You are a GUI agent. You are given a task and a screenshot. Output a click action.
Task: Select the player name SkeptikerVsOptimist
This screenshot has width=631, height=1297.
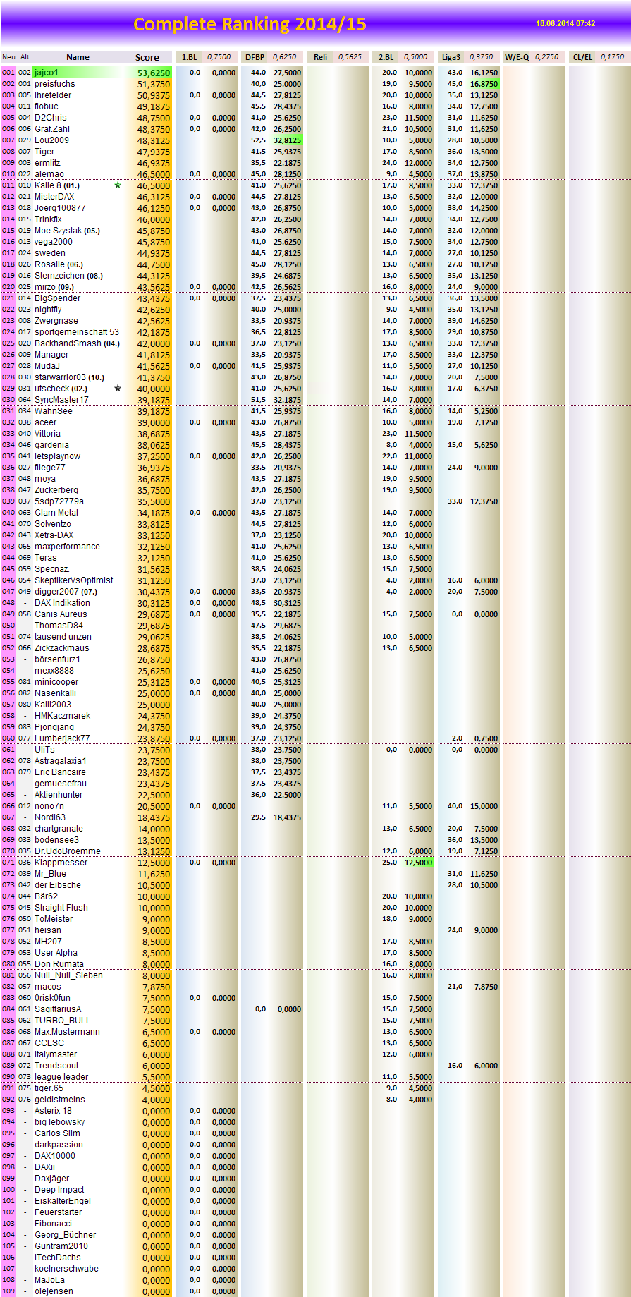(x=73, y=580)
